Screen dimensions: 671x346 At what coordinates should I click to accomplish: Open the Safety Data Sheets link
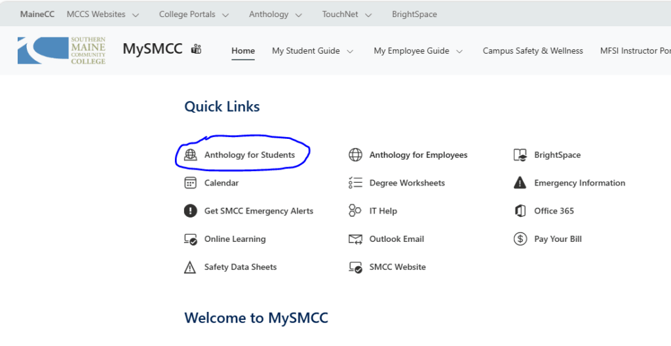click(240, 267)
